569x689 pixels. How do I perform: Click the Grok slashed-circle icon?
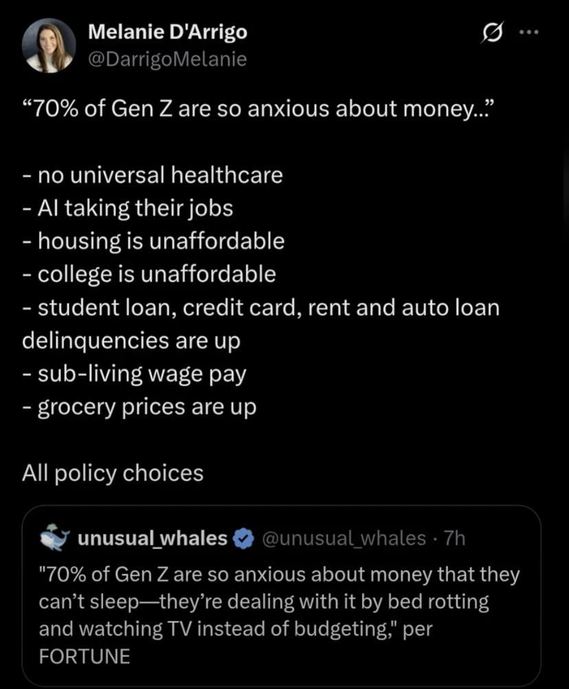point(493,33)
